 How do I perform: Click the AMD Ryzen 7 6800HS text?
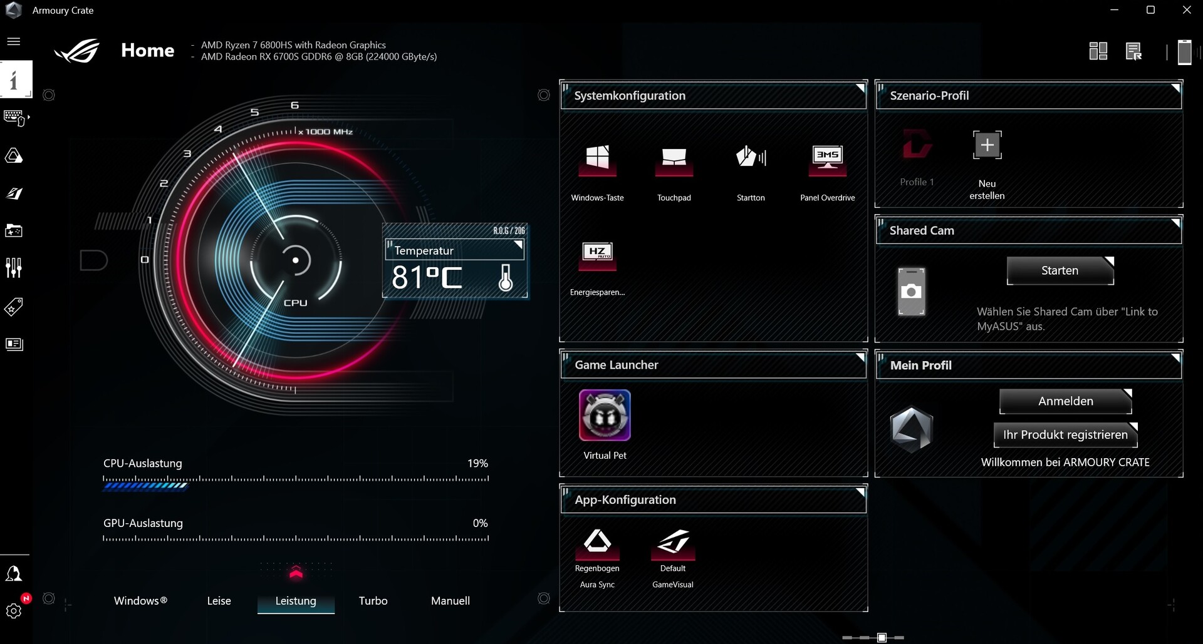(293, 45)
